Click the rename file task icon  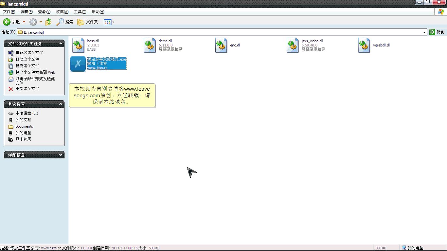tap(11, 53)
